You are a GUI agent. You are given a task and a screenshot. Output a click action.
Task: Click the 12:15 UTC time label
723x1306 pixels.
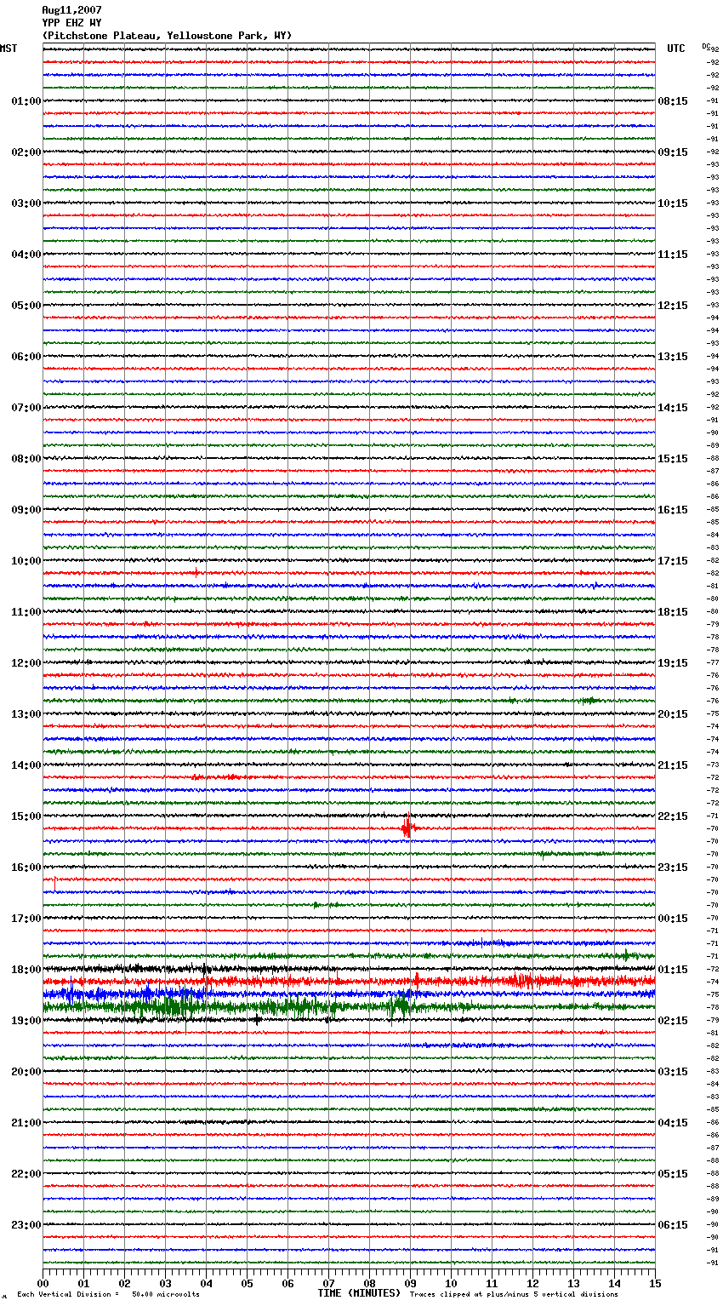point(673,306)
